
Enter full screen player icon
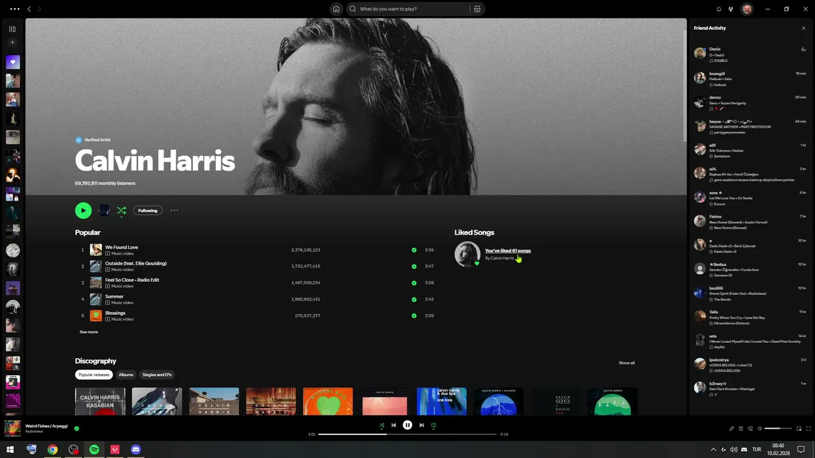pos(809,428)
